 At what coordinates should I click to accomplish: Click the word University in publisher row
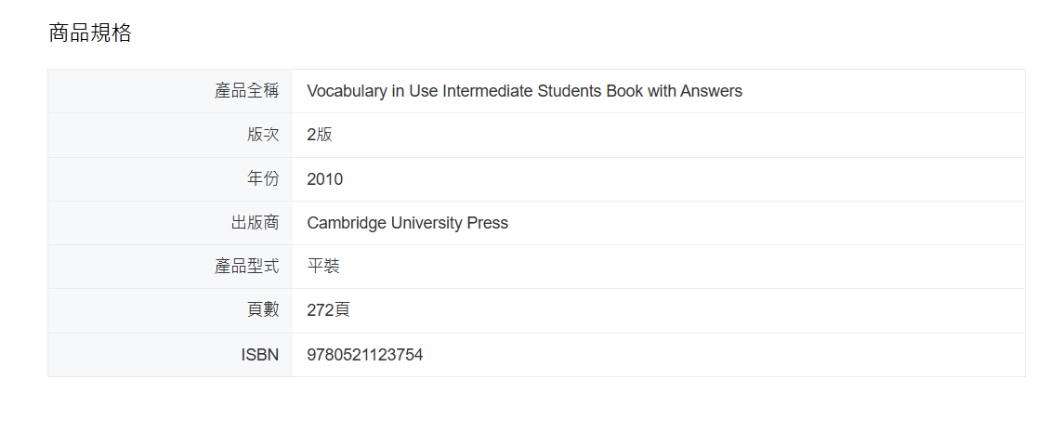(x=427, y=223)
